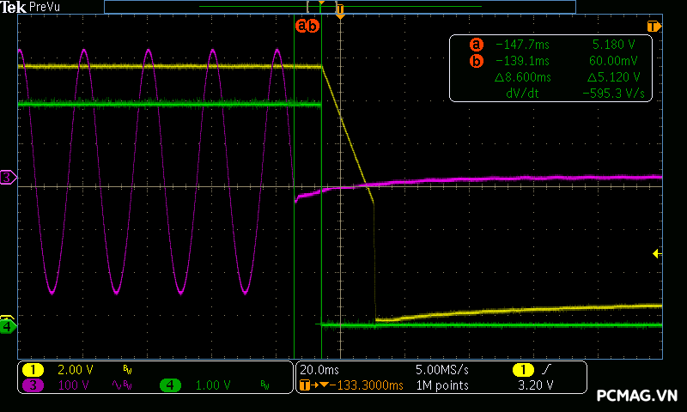
Task: Click the channel 3 magenta badge
Action: [x=33, y=385]
